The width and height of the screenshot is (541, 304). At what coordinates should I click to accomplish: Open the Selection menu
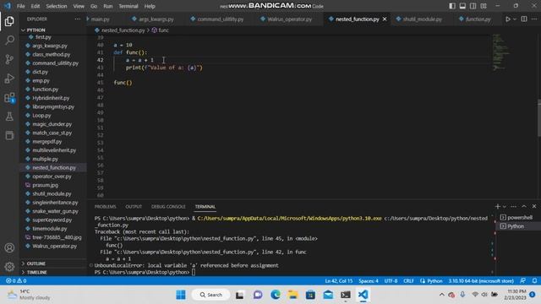pyautogui.click(x=57, y=6)
